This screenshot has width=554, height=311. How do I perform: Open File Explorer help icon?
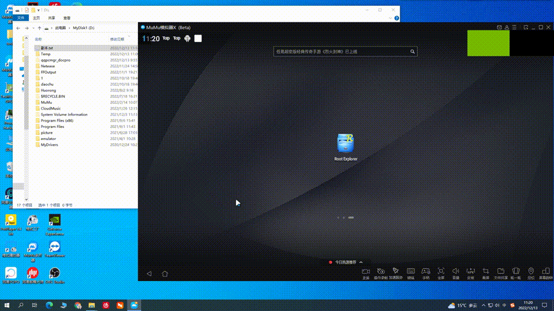click(x=396, y=18)
